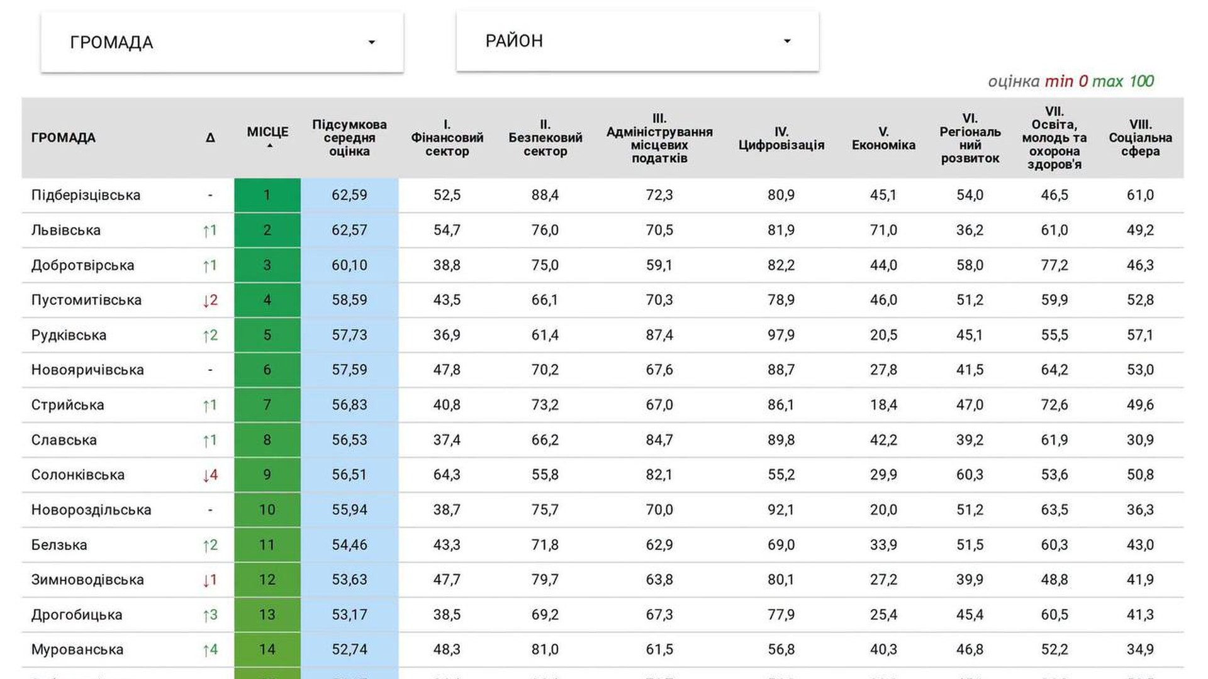1208x679 pixels.
Task: Expand the РАЙОН dropdown filter
Action: click(x=637, y=41)
